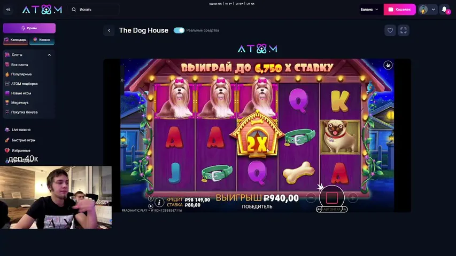
Task: Open the Кошелек wallet button
Action: [x=399, y=10]
